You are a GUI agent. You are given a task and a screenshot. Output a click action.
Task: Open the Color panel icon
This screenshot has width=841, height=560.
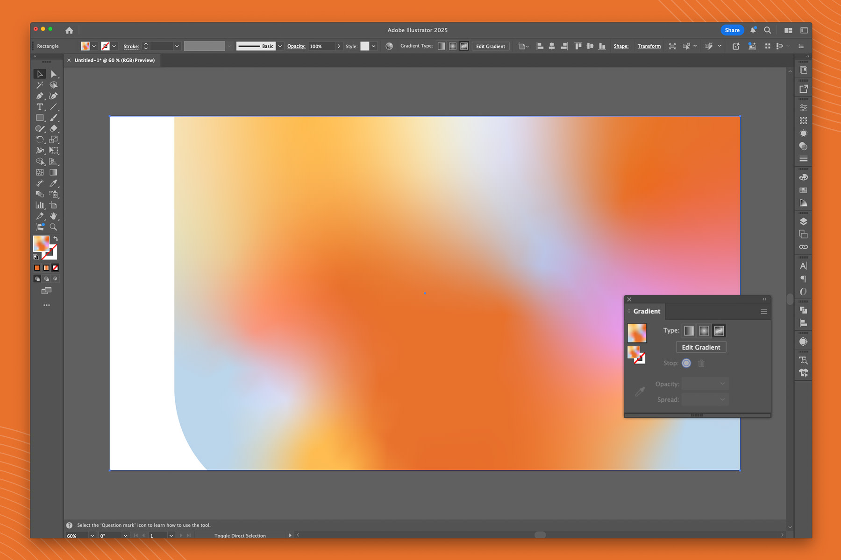tap(804, 177)
